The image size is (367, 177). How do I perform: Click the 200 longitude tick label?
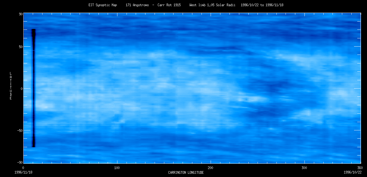[x=211, y=168]
